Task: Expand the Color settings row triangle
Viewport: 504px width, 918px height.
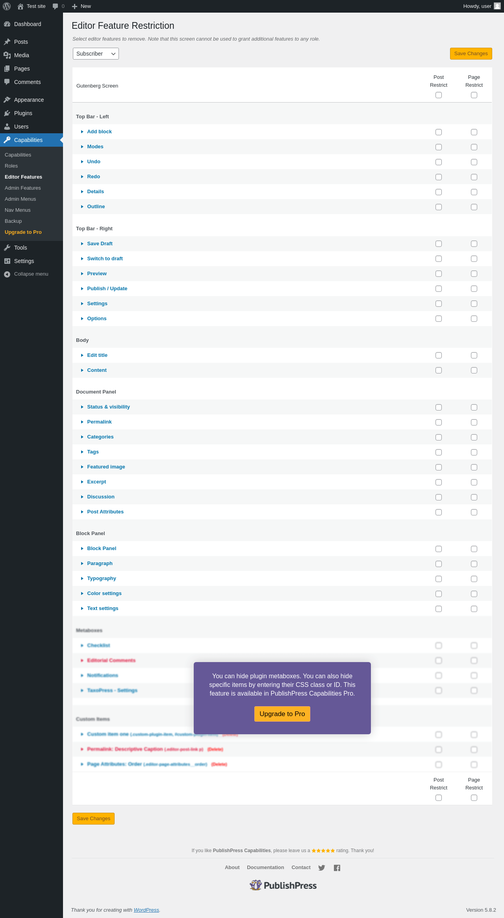Action: coord(82,593)
